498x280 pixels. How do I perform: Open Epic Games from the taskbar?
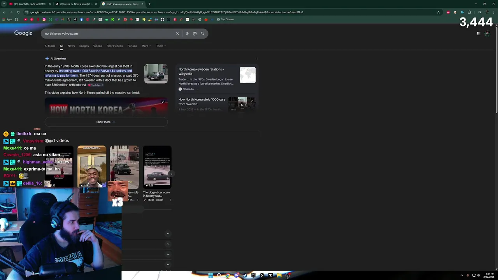[253, 275]
